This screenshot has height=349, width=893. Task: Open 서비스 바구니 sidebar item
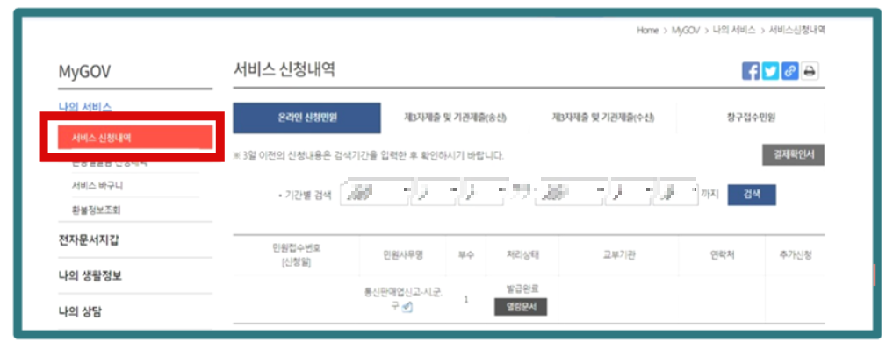click(97, 186)
